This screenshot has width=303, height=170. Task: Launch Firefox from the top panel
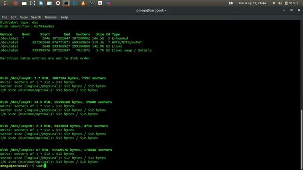point(16,3)
